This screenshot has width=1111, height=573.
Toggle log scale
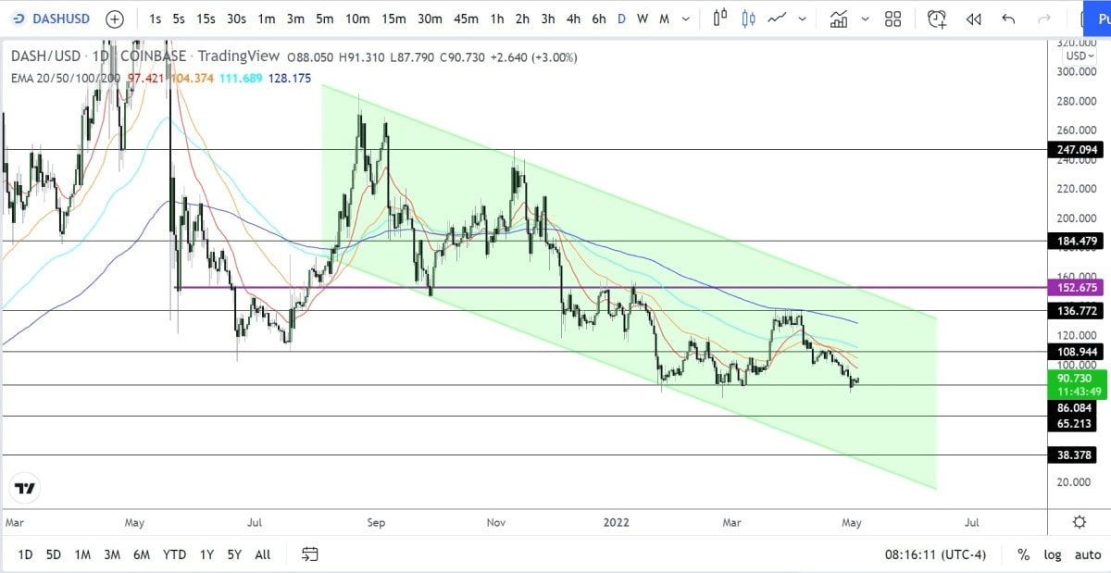[x=1052, y=554]
